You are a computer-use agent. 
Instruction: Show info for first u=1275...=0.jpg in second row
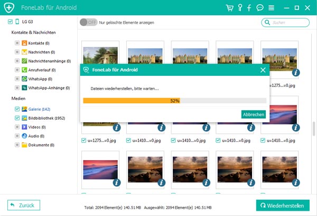click(x=117, y=127)
